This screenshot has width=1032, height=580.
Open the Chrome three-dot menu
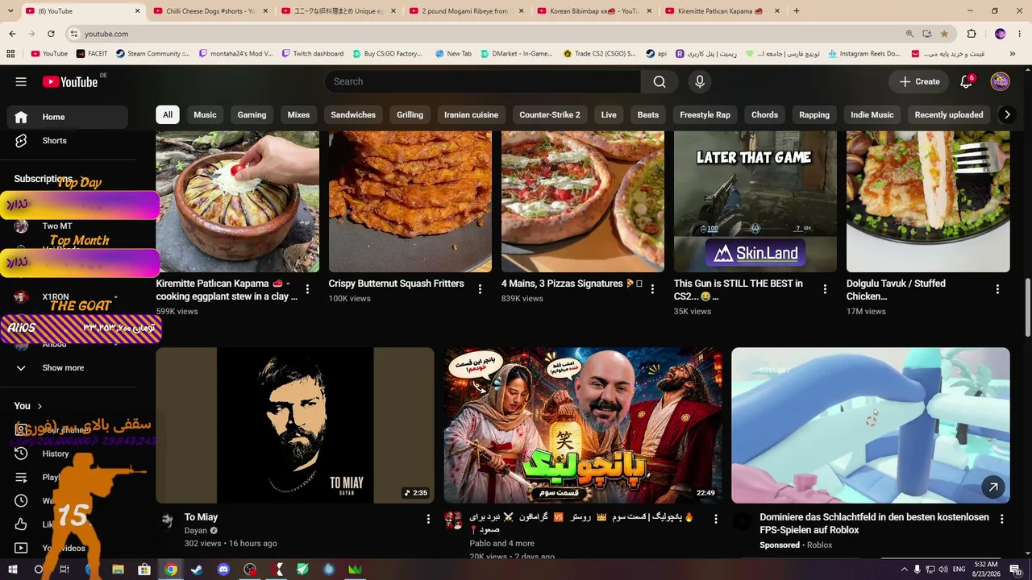point(1020,34)
